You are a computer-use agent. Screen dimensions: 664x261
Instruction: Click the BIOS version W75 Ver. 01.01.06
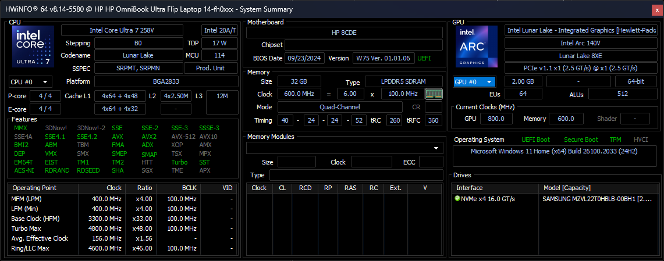tap(384, 58)
